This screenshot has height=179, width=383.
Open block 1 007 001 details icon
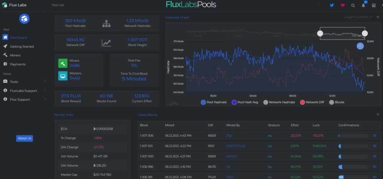click(375, 146)
